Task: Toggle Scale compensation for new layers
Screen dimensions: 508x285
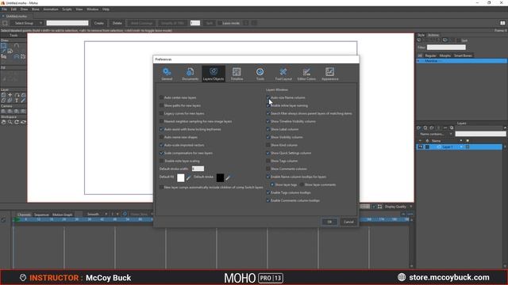Action: point(161,153)
